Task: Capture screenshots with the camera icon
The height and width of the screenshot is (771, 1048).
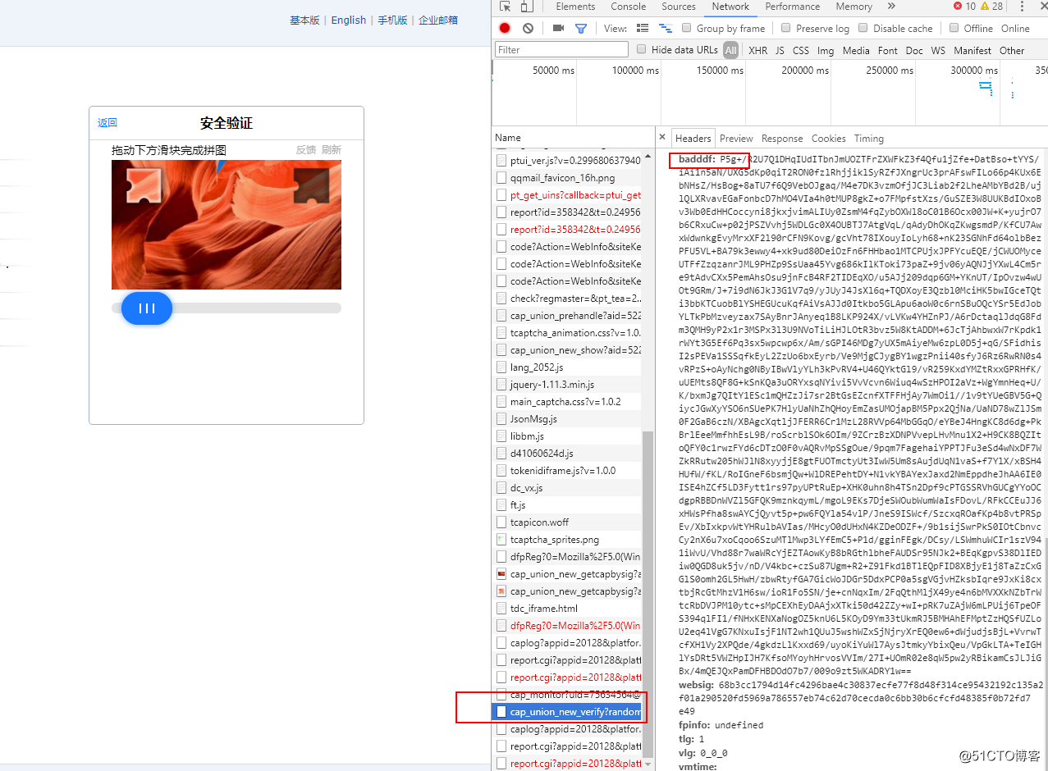Action: click(x=558, y=28)
